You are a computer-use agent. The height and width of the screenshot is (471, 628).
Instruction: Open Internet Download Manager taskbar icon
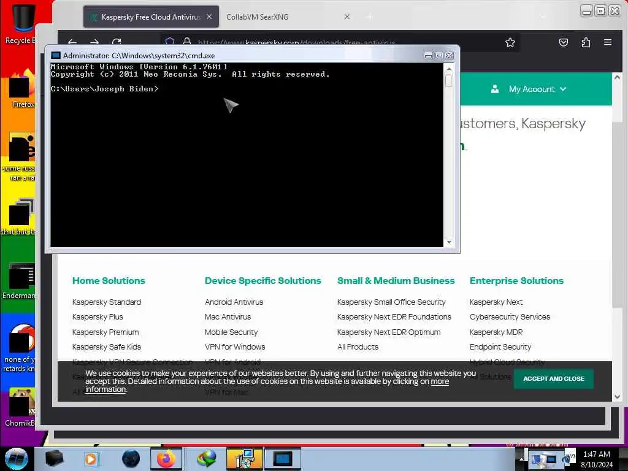pyautogui.click(x=207, y=459)
